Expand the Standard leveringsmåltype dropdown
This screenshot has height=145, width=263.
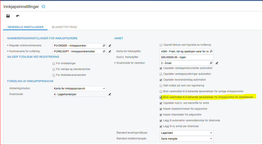pos(211,133)
